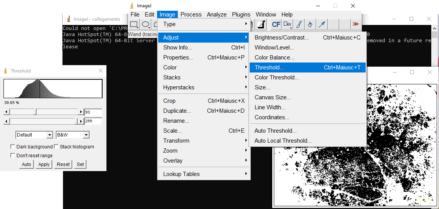Toggle the Stack histogram checkbox
The image size is (439, 209).
pos(56,147)
